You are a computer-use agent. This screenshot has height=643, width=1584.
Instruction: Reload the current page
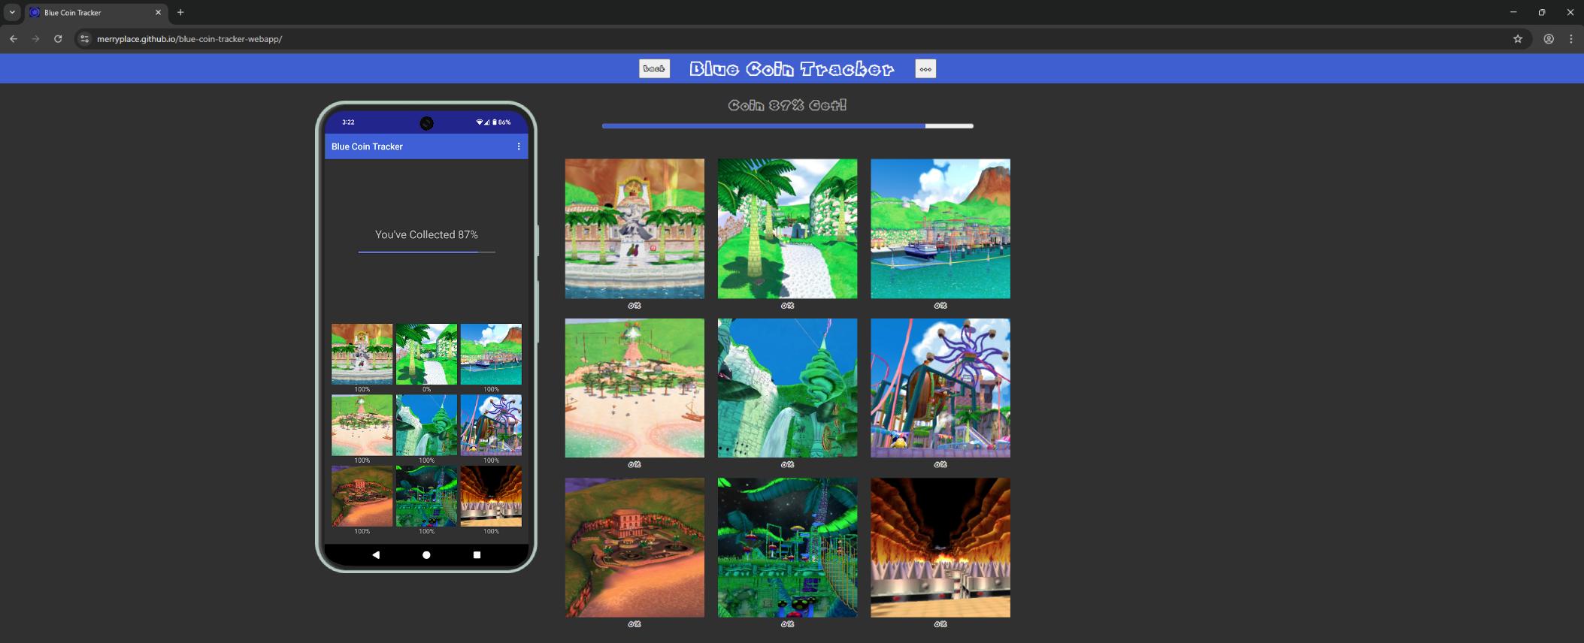coord(58,39)
